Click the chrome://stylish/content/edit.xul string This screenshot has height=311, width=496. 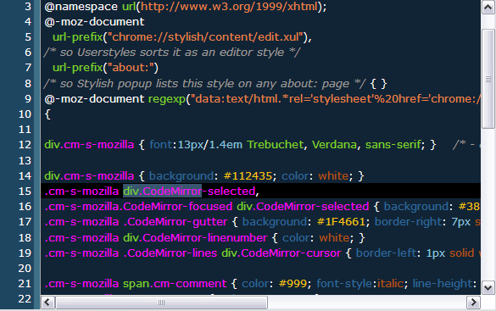[x=205, y=37]
